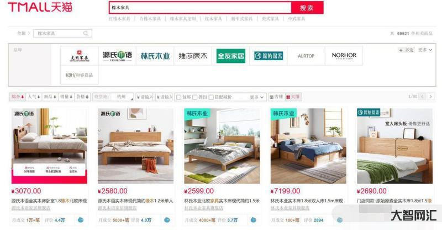Switch to 大图 large image grid view
This screenshot has height=231, width=442.
coord(293,97)
